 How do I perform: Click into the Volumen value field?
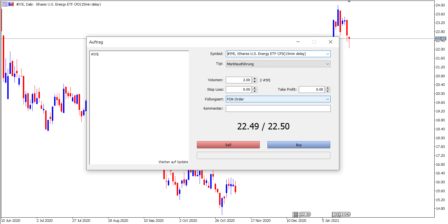pyautogui.click(x=239, y=80)
